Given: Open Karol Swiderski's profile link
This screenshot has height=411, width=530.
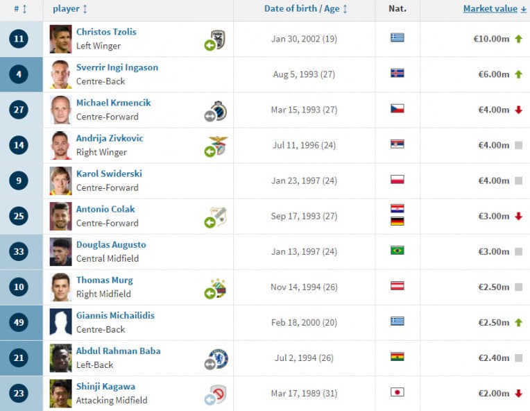Looking at the screenshot, I should click(109, 174).
